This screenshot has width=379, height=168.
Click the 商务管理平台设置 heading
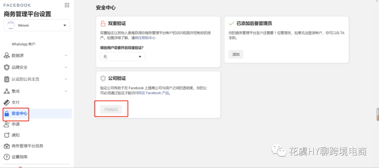[x=28, y=14]
